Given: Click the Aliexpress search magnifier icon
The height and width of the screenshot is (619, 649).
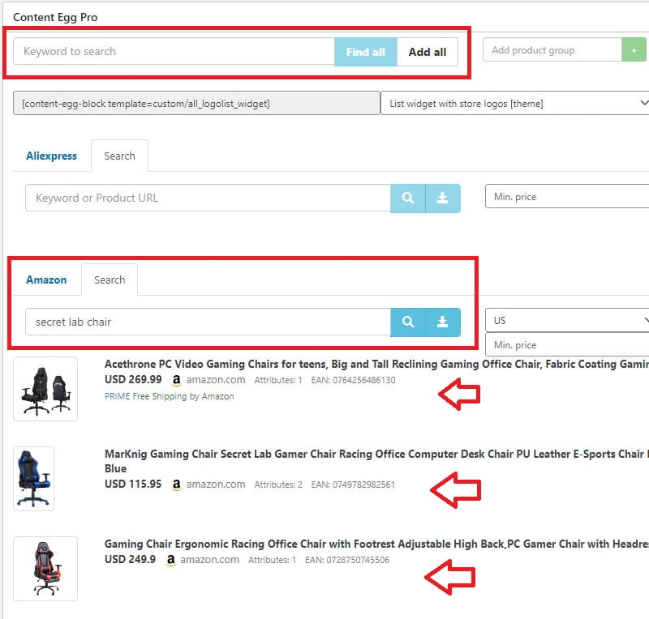Looking at the screenshot, I should click(x=408, y=198).
